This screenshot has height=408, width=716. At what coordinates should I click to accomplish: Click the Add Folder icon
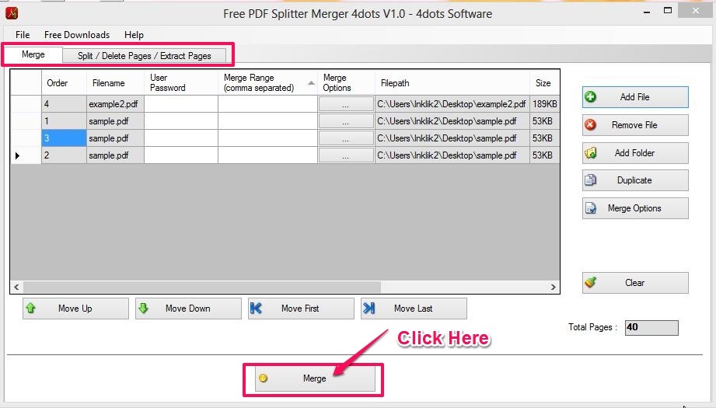click(591, 153)
